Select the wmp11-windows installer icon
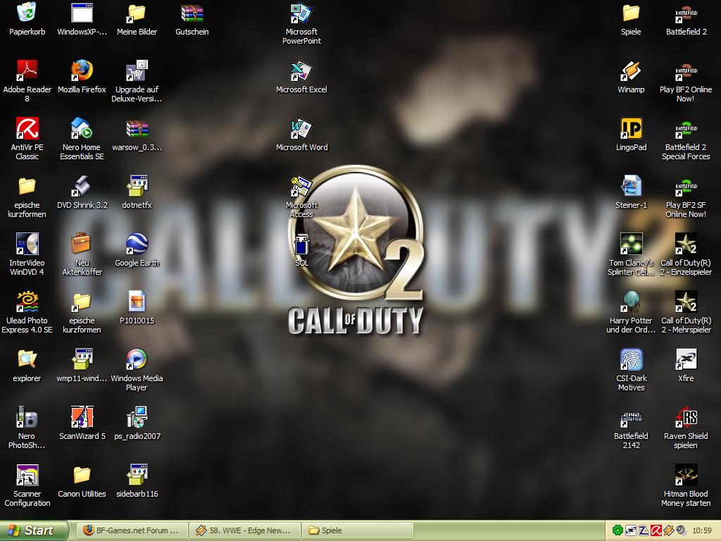Image resolution: width=721 pixels, height=541 pixels. coord(82,359)
